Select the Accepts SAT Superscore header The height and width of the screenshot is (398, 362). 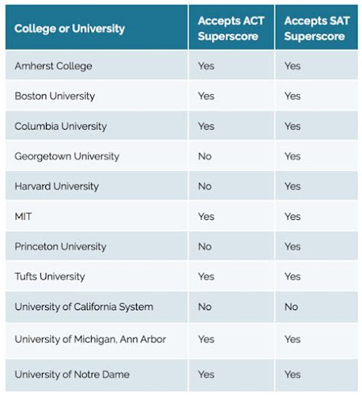tap(317, 29)
